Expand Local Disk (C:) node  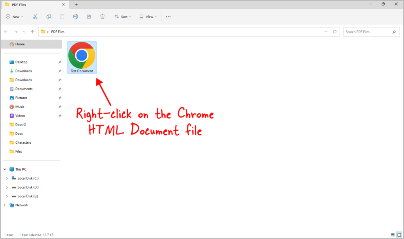[7, 178]
